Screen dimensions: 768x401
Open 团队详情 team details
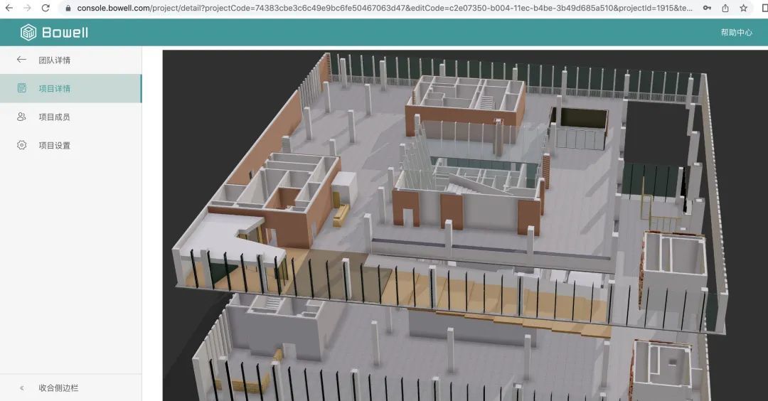(x=54, y=60)
